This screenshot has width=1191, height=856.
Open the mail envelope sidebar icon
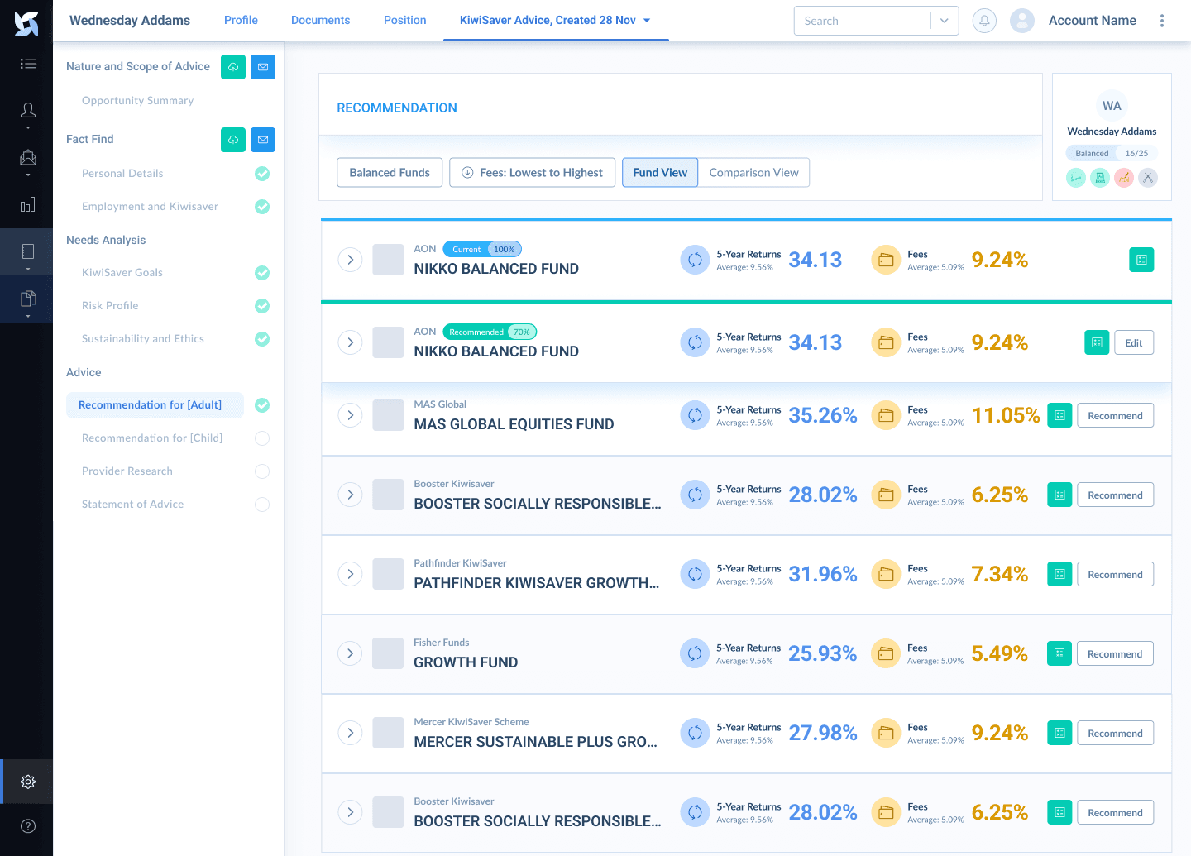tap(28, 157)
